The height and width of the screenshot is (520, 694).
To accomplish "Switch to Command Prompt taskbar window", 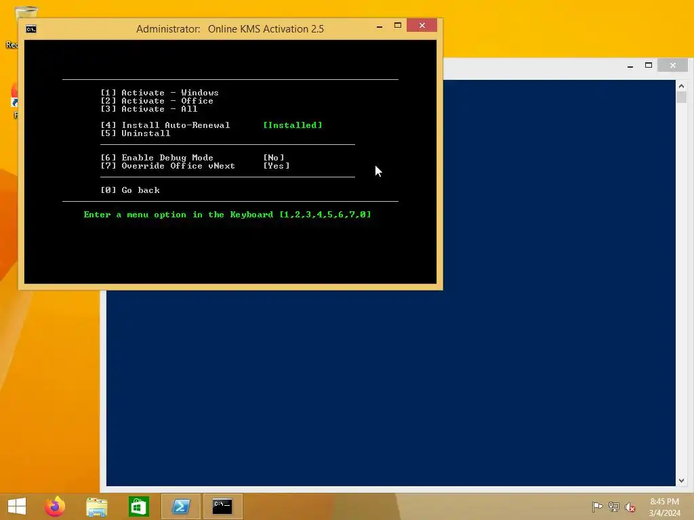I will point(222,506).
